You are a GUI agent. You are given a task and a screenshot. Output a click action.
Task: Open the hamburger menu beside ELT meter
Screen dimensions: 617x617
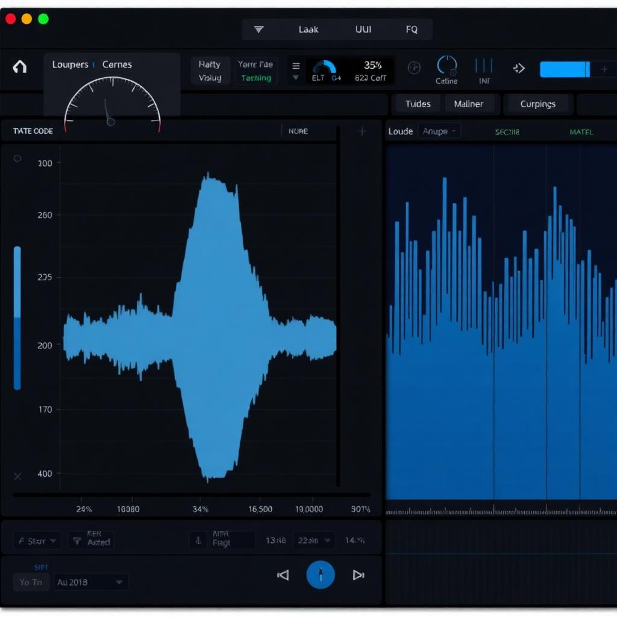tap(296, 66)
